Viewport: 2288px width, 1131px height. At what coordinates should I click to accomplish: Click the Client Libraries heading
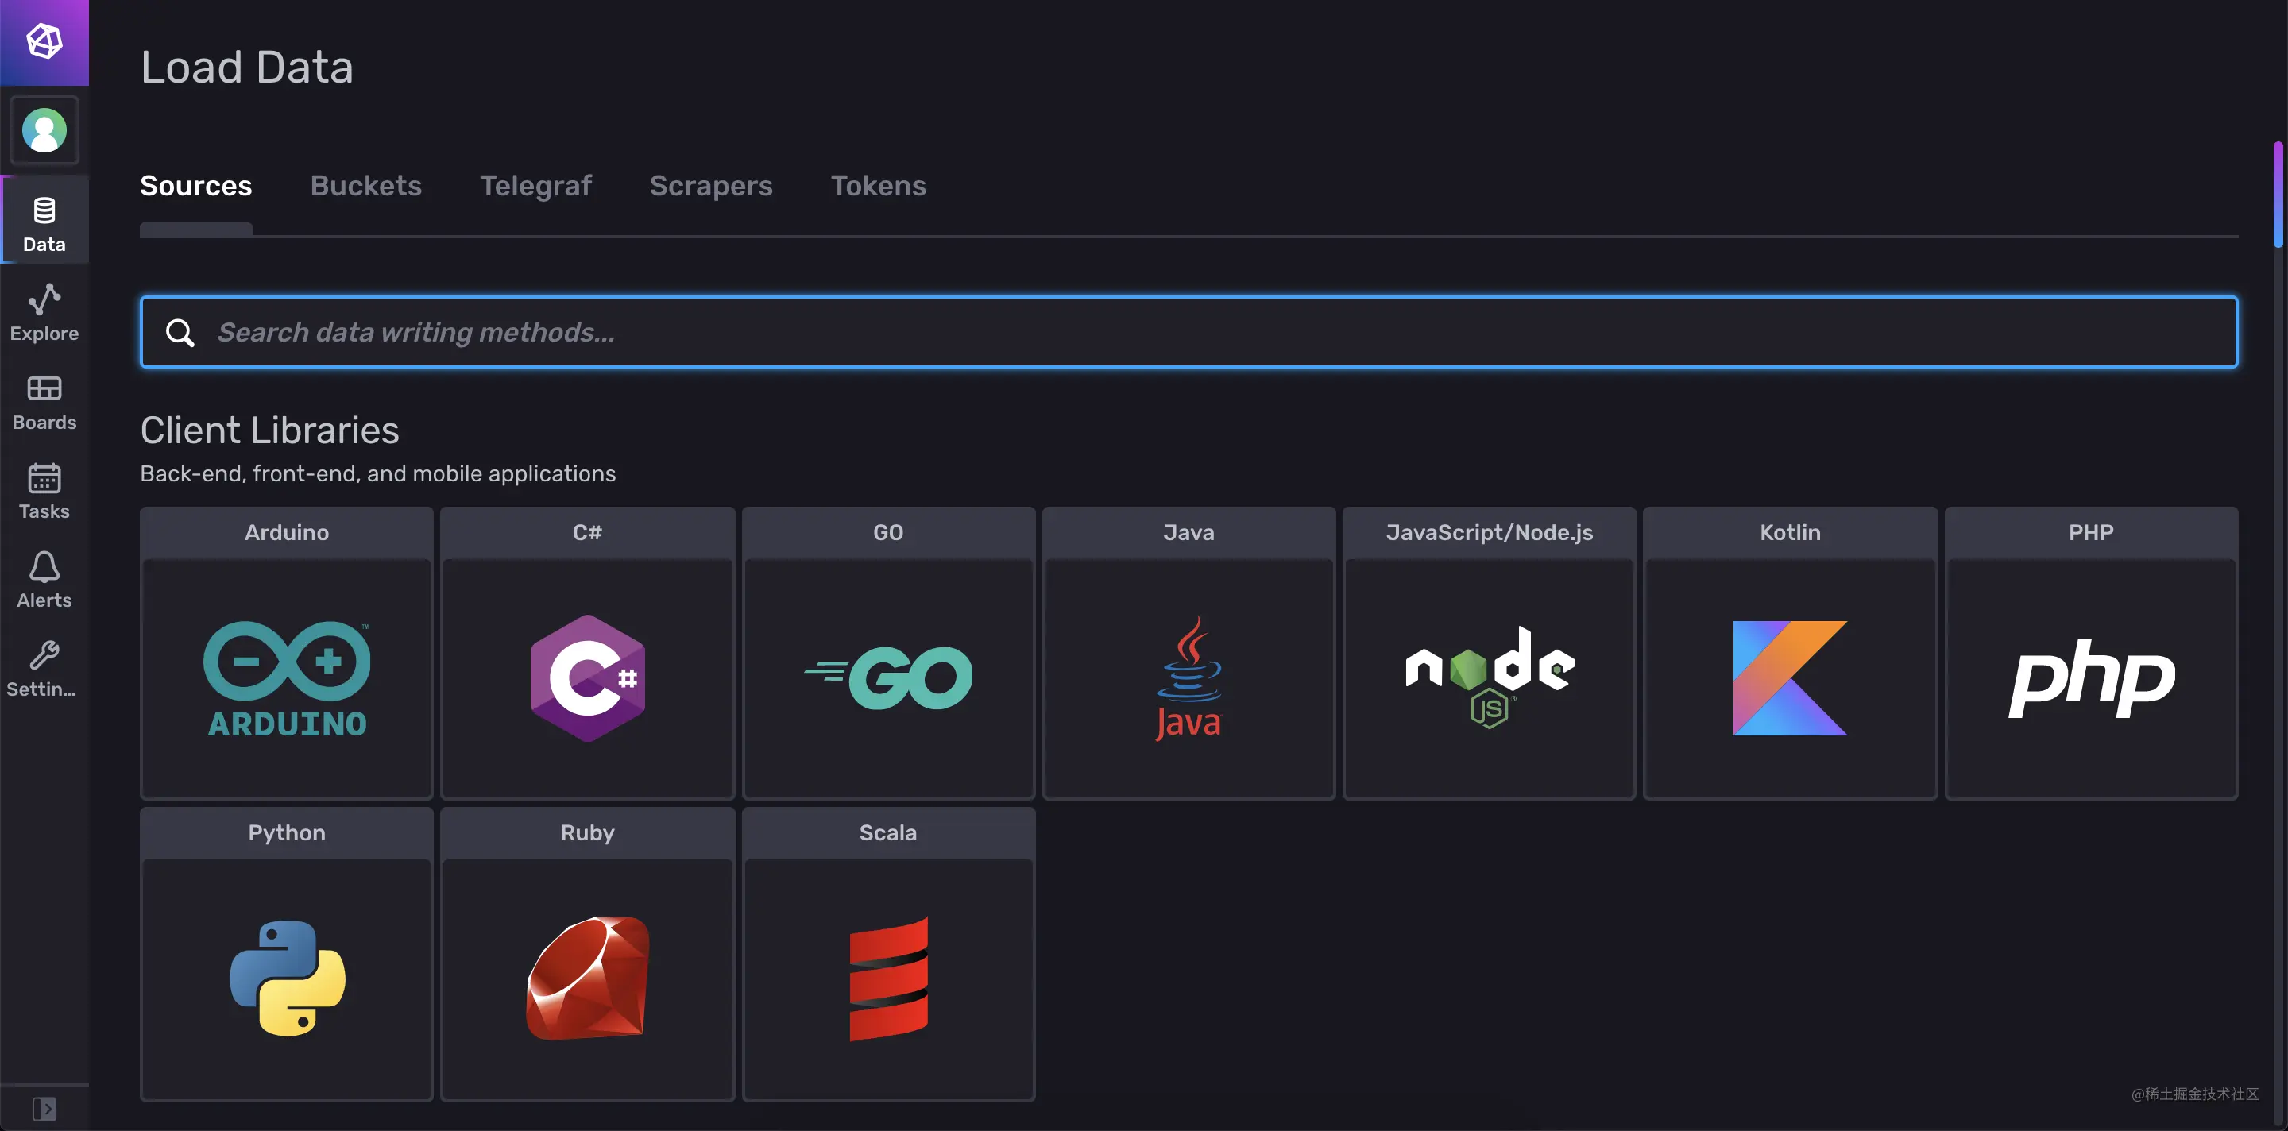pyautogui.click(x=269, y=430)
